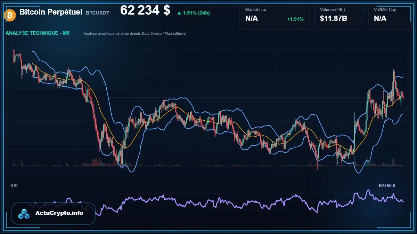Screen dimensions: 417x234
Task: Click the Bitcoin Perpétuel title
Action: point(51,12)
